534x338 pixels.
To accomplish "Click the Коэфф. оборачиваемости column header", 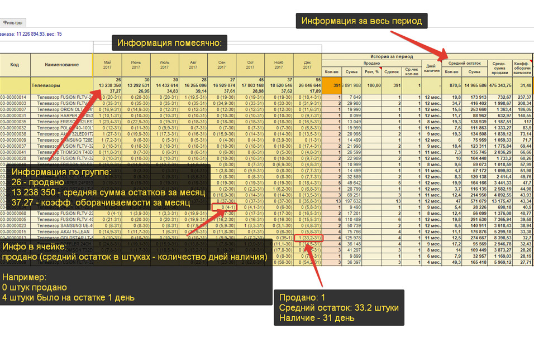I will (522, 68).
